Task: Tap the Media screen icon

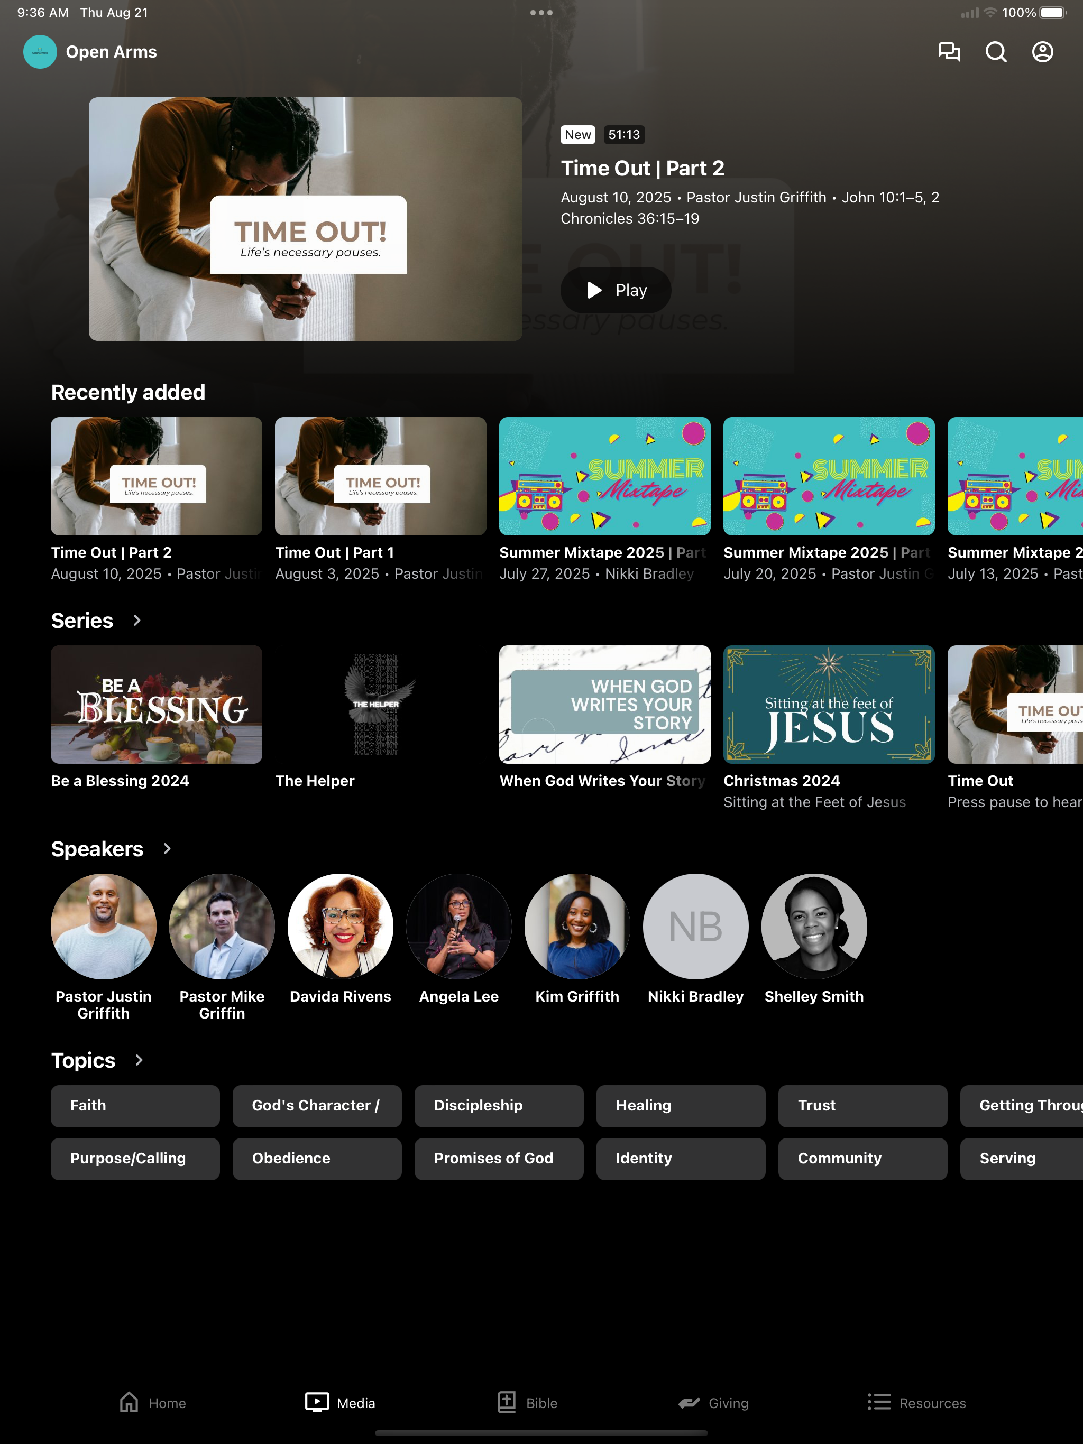Action: pos(317,1402)
